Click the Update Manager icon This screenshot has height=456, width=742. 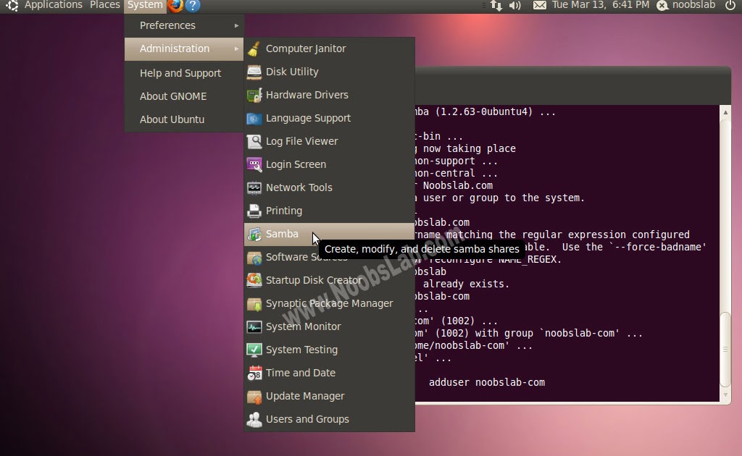tap(254, 396)
